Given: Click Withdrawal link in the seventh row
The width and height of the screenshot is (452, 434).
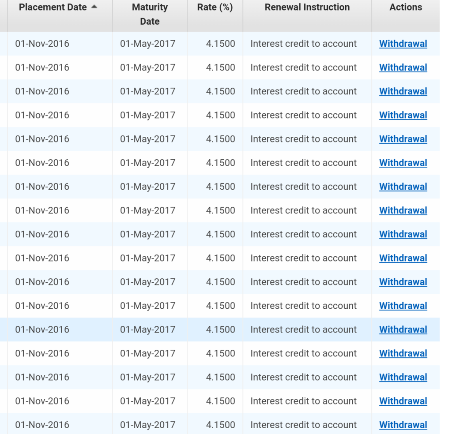Looking at the screenshot, I should click(403, 187).
